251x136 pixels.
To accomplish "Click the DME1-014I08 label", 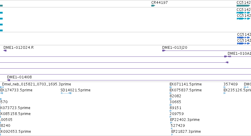I will click(19, 77).
